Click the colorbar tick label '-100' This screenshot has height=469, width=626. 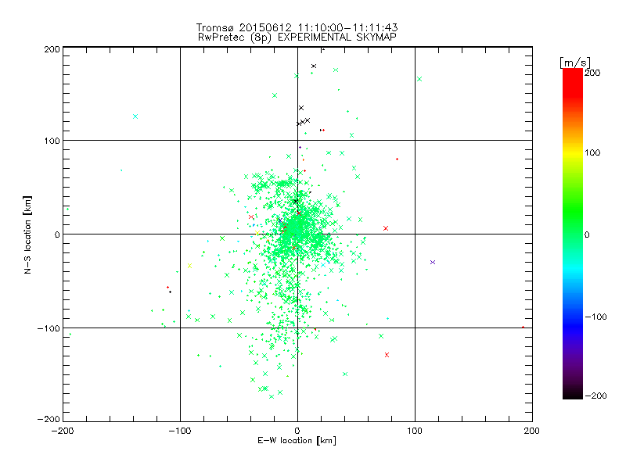[595, 317]
